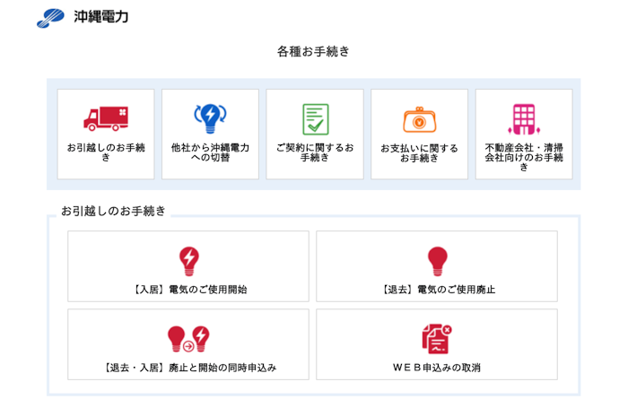Viewport: 619px width, 408px height.
Task: Open 【退去】電気のご使用廃止 link text
Action: 437,290
